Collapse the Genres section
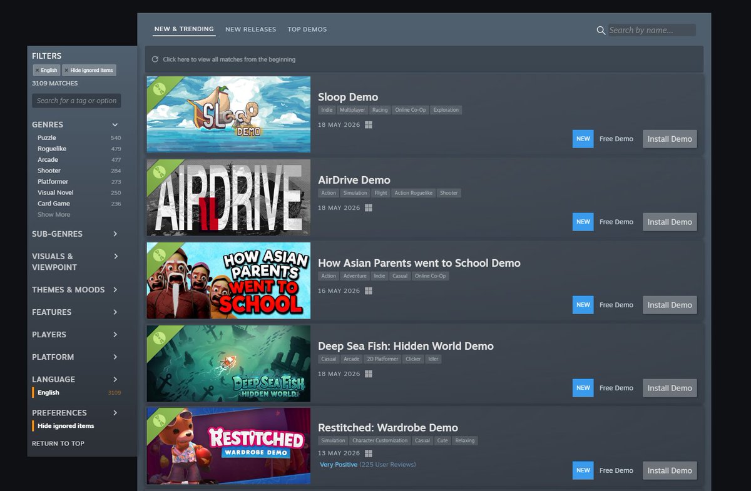 pyautogui.click(x=115, y=125)
